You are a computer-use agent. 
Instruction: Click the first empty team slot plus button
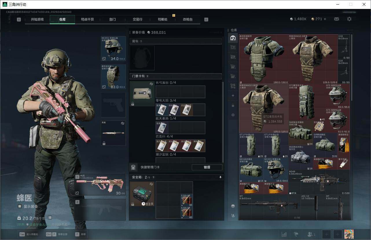[326, 234]
